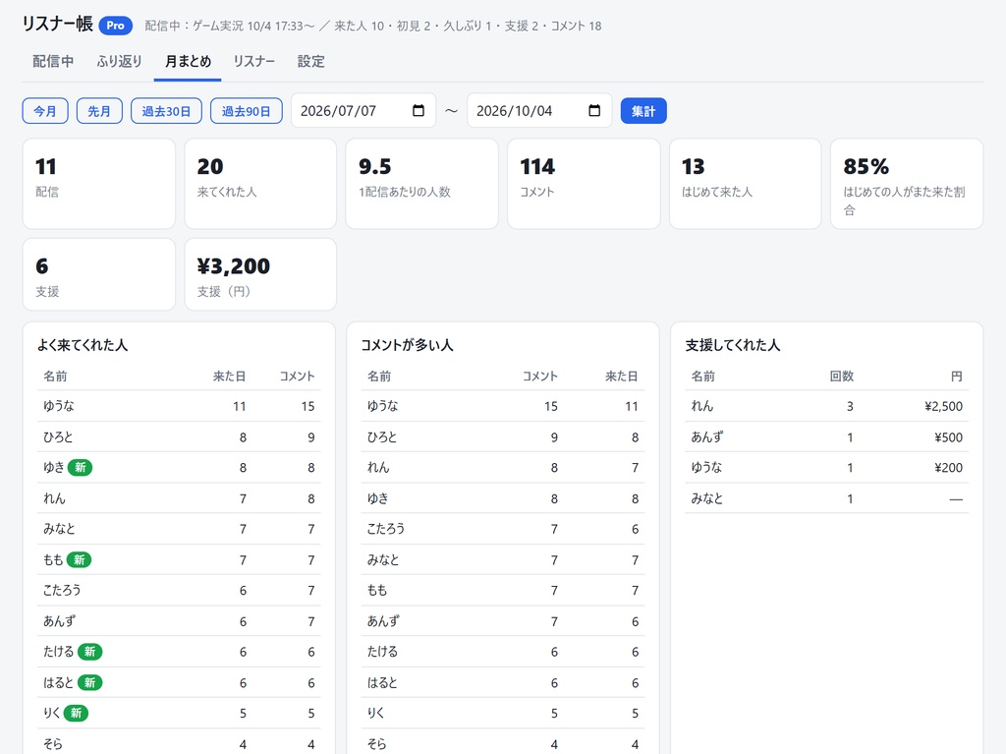
Task: Apply the 過去90日 preset
Action: point(247,111)
